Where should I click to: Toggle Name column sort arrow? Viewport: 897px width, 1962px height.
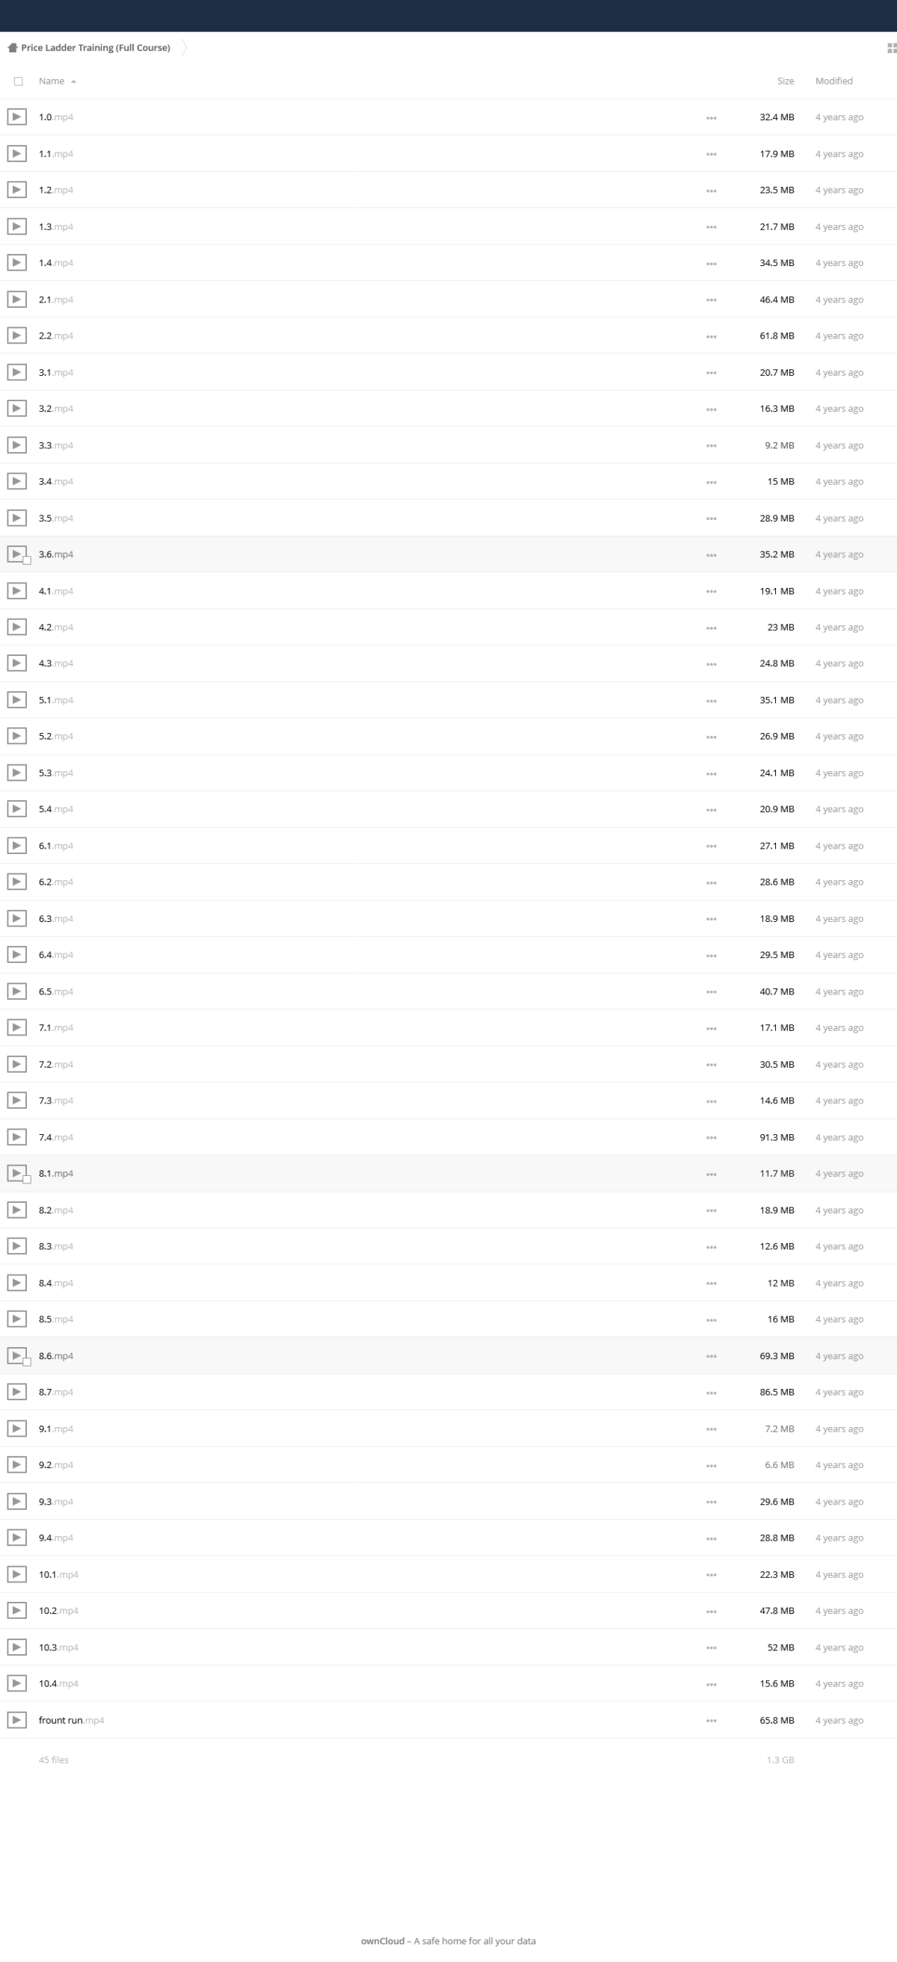(x=73, y=81)
